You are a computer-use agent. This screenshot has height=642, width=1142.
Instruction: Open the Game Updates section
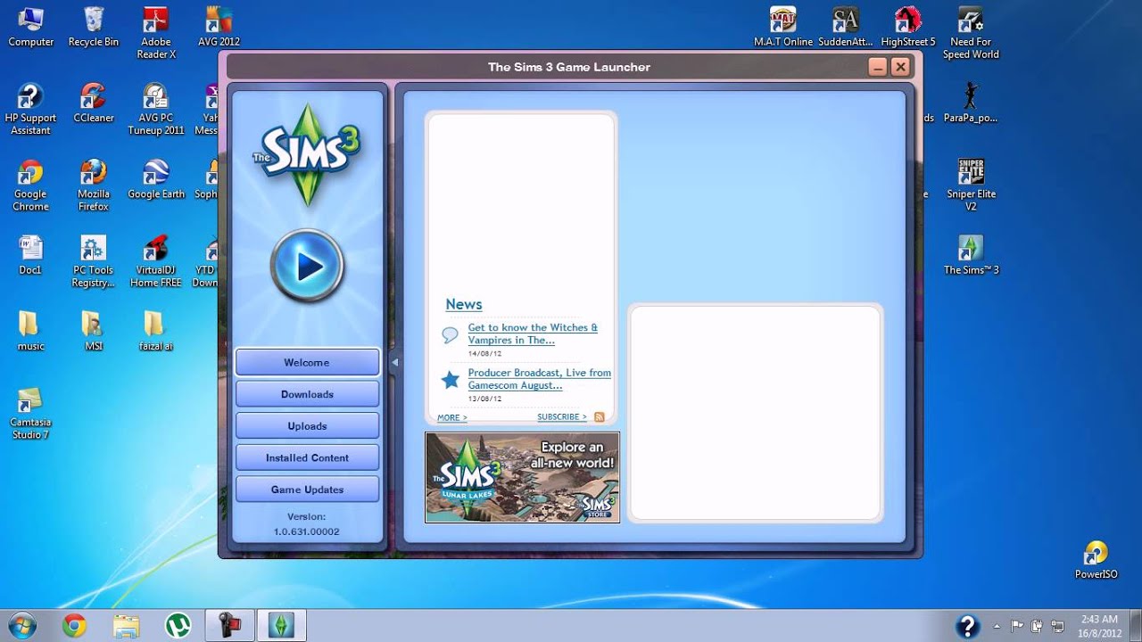tap(307, 490)
